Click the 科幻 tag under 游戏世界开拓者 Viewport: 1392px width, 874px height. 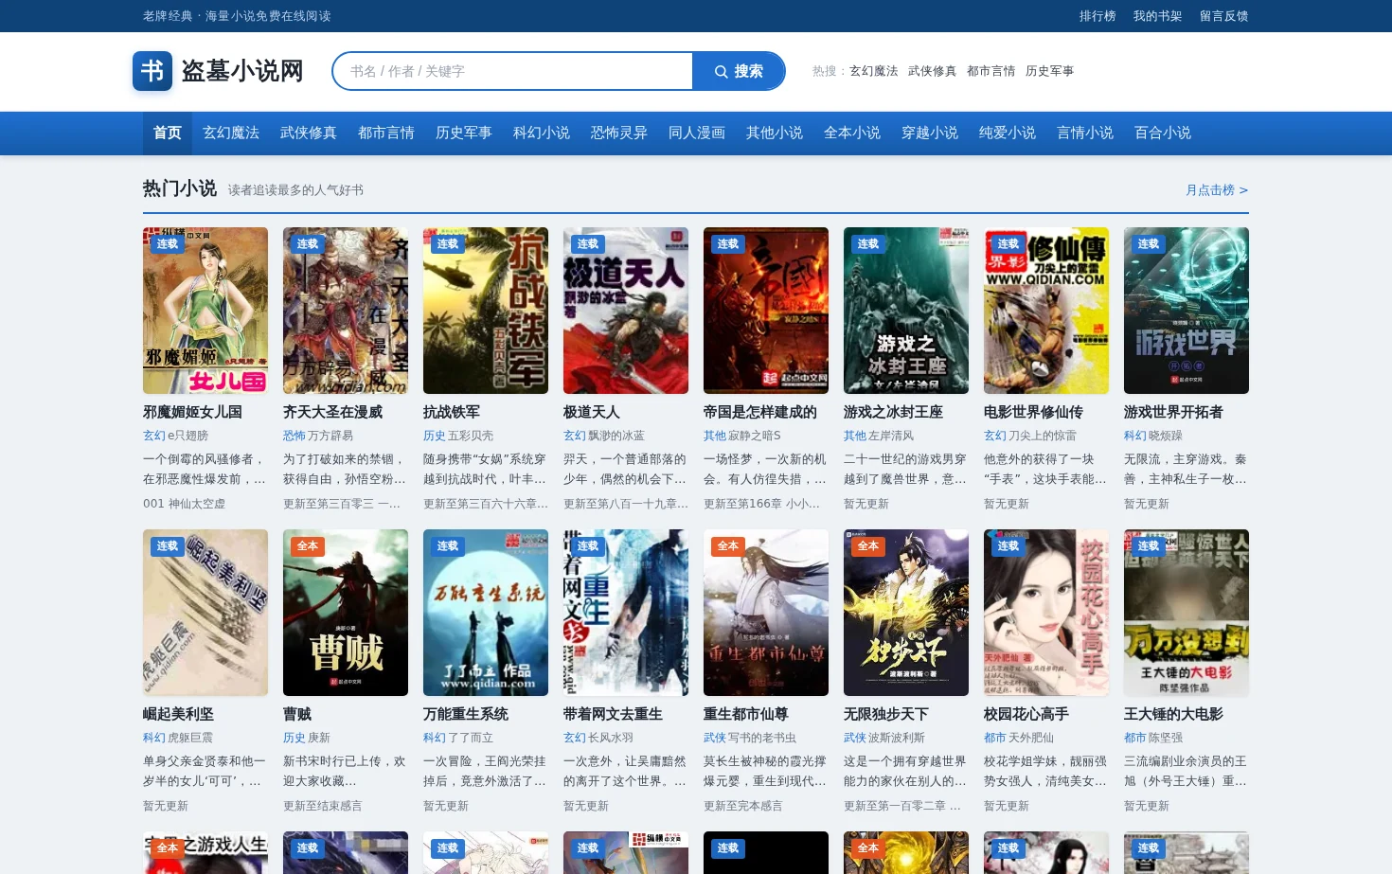pos(1135,436)
